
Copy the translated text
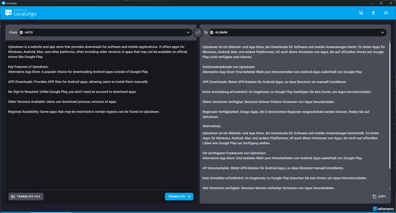coord(380,196)
